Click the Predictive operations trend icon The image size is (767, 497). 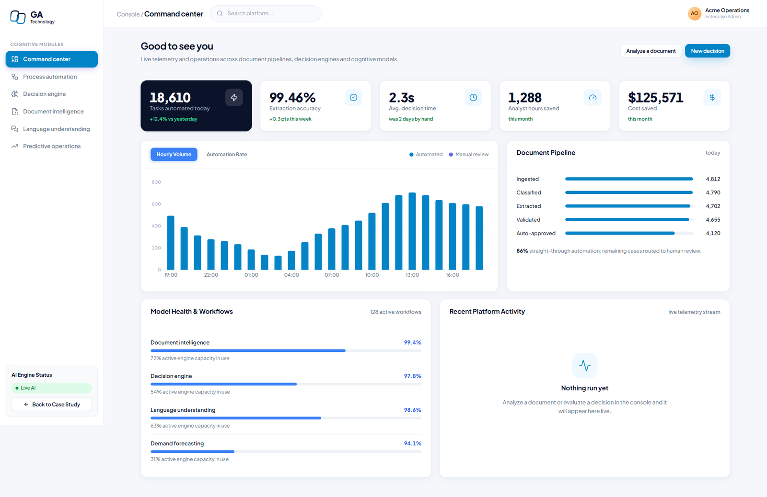point(15,146)
